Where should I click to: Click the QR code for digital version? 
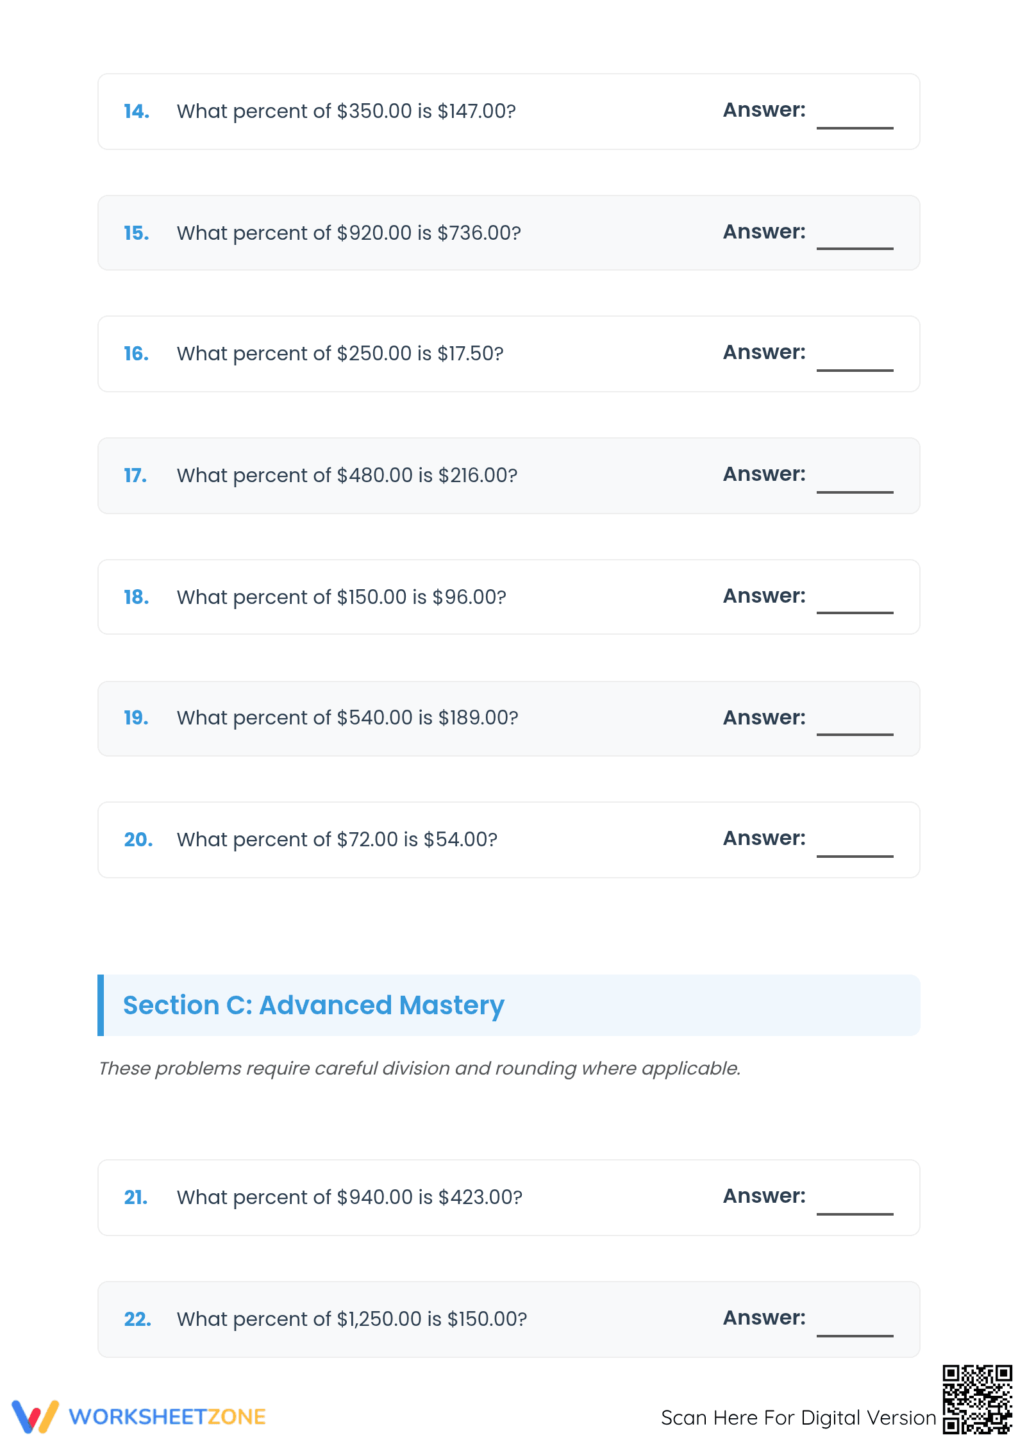click(x=977, y=1399)
